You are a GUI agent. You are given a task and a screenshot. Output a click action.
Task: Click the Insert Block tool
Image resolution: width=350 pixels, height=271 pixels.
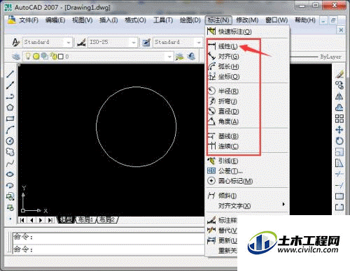click(x=10, y=196)
